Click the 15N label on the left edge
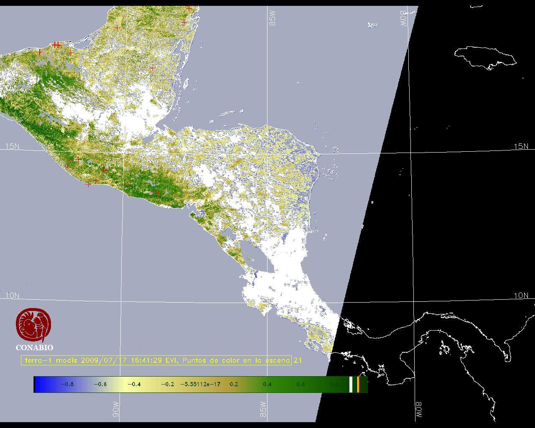The image size is (535, 428). tap(12, 146)
